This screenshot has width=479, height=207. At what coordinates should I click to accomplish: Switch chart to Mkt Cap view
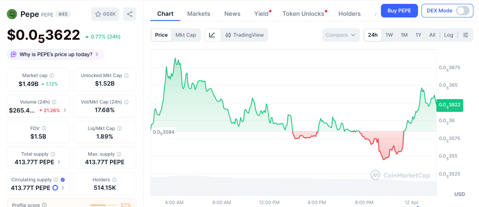click(x=186, y=35)
